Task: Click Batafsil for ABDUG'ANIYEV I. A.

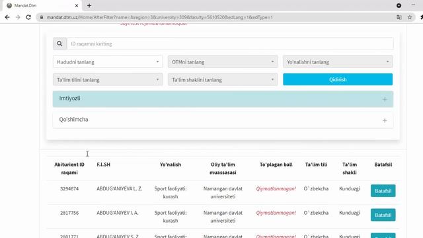Action: point(383,215)
